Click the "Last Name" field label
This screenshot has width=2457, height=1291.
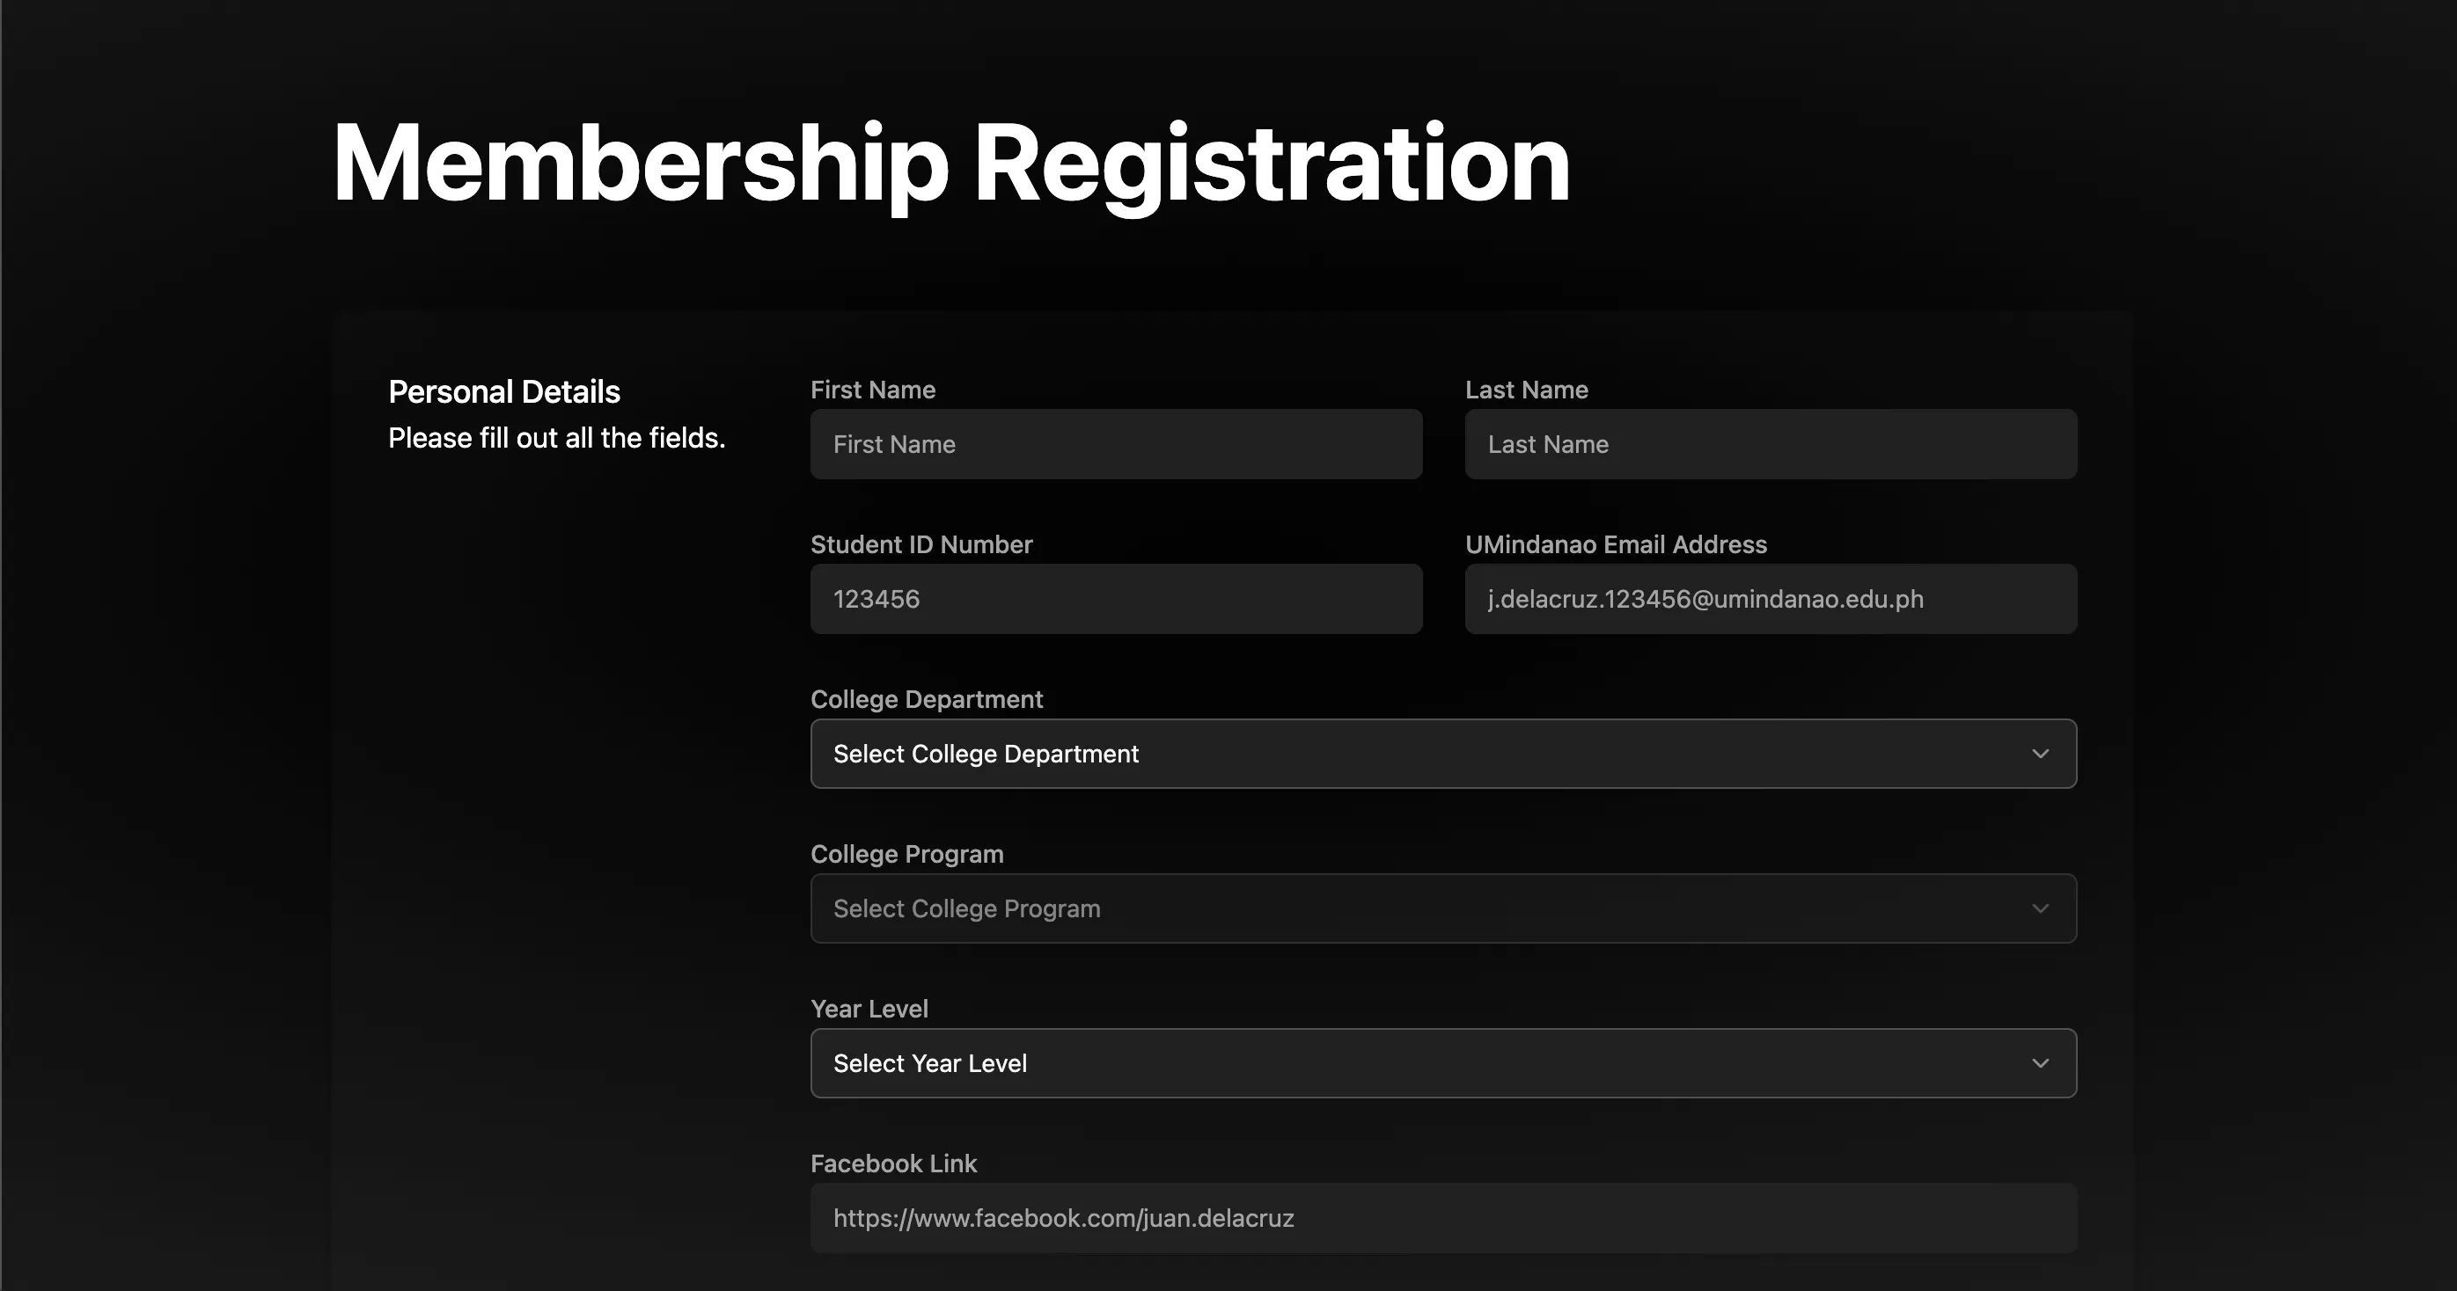(x=1526, y=390)
